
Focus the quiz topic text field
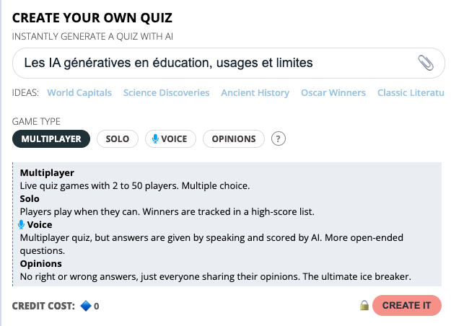[209, 63]
